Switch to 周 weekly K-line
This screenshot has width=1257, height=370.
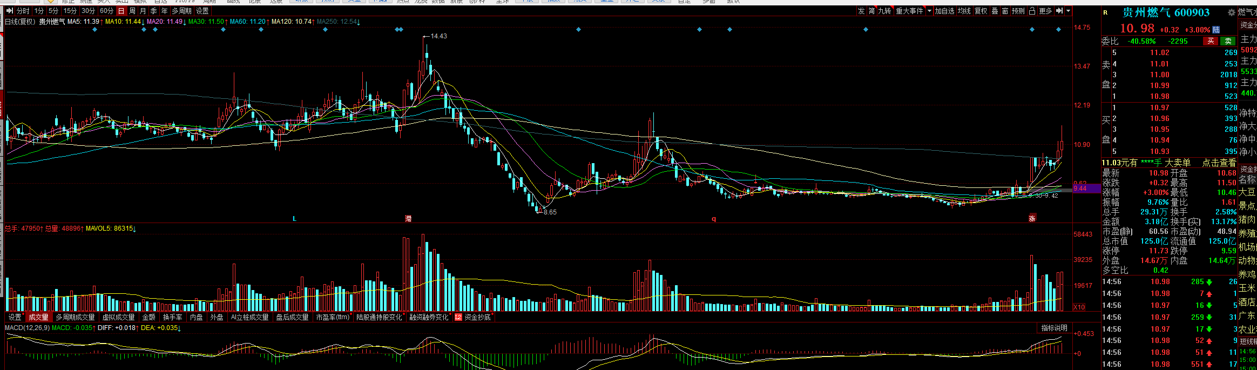[132, 11]
